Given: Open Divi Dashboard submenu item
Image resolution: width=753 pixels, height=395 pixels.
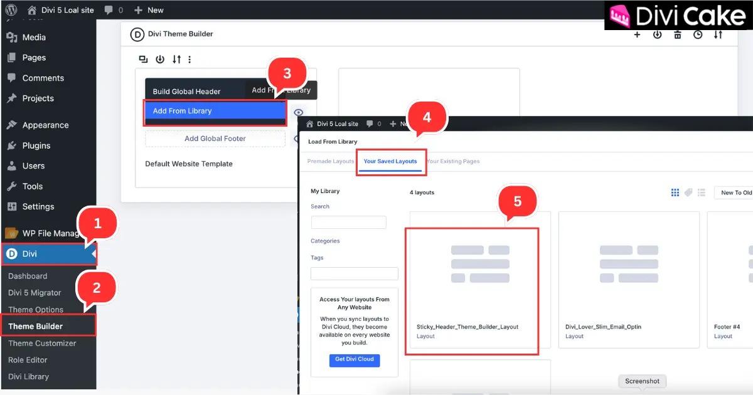Looking at the screenshot, I should pos(28,276).
